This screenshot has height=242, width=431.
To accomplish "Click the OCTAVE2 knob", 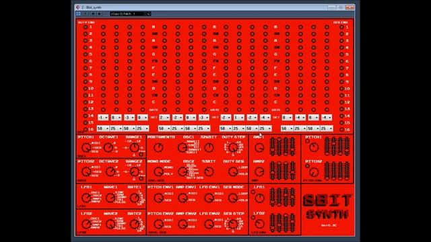I will click(x=110, y=172).
